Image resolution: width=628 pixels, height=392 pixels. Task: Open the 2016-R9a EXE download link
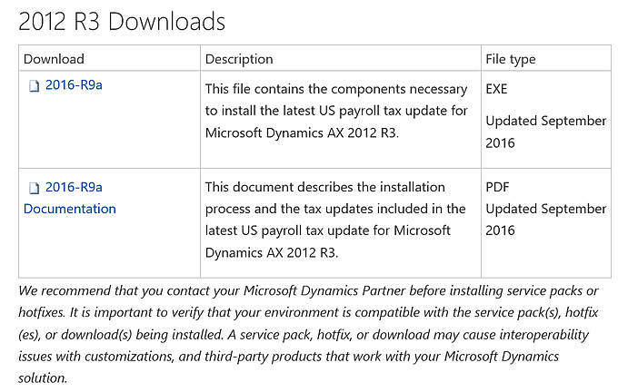coord(74,84)
